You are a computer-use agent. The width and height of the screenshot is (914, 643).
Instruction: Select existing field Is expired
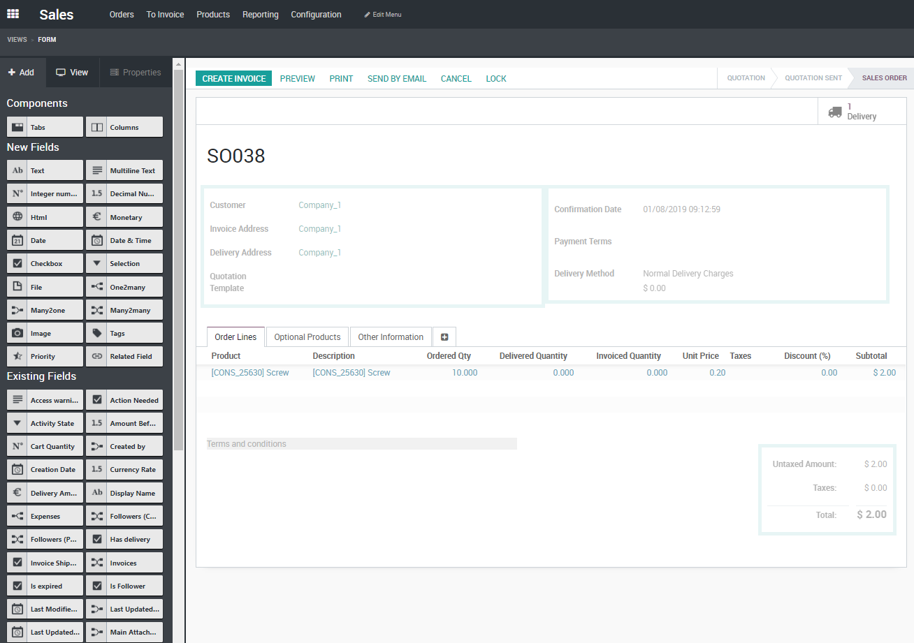[45, 586]
